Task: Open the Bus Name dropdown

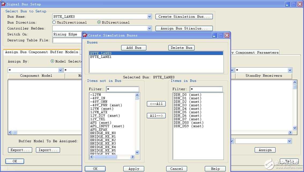Action: click(x=150, y=17)
